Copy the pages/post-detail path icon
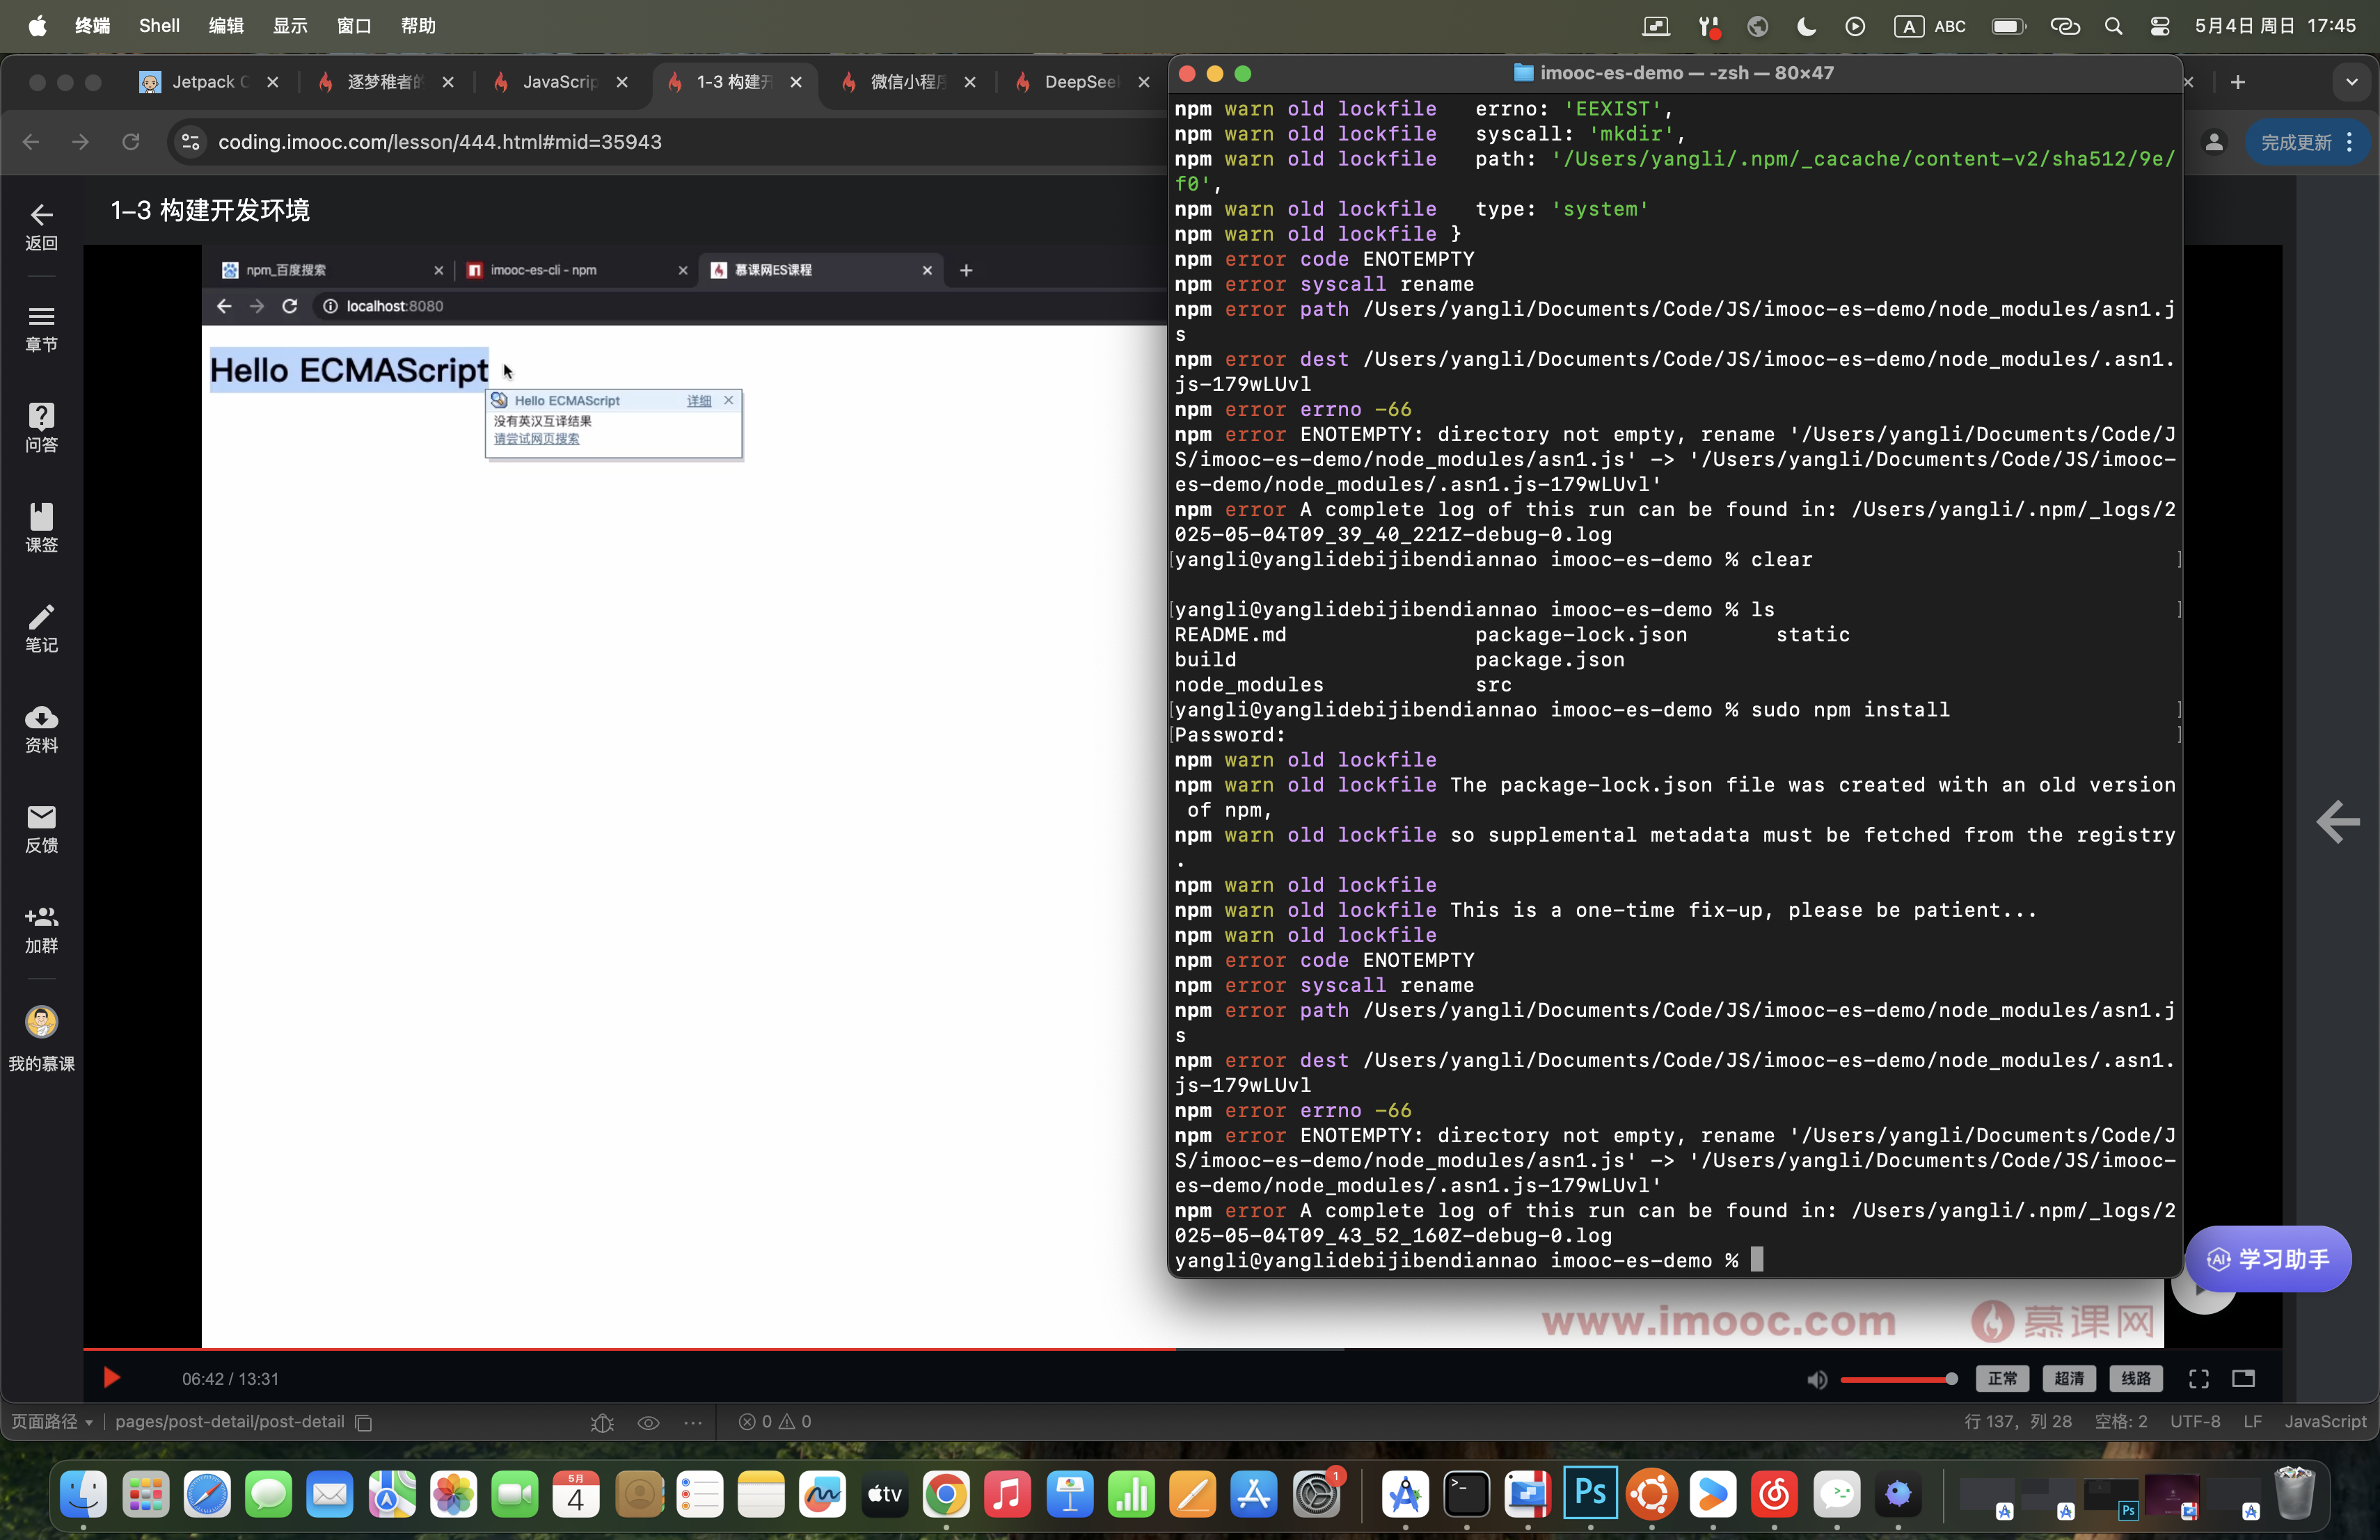 [364, 1422]
